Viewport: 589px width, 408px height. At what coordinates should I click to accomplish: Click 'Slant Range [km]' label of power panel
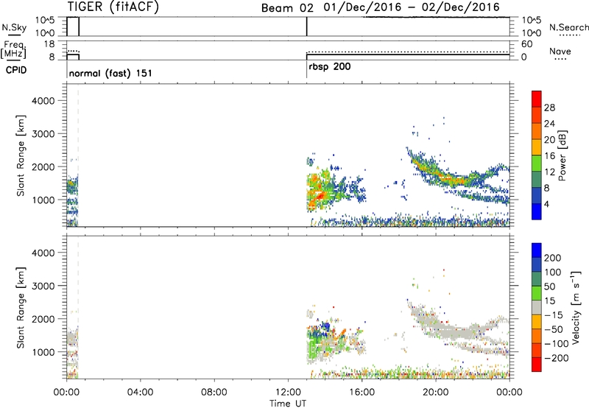(21, 155)
